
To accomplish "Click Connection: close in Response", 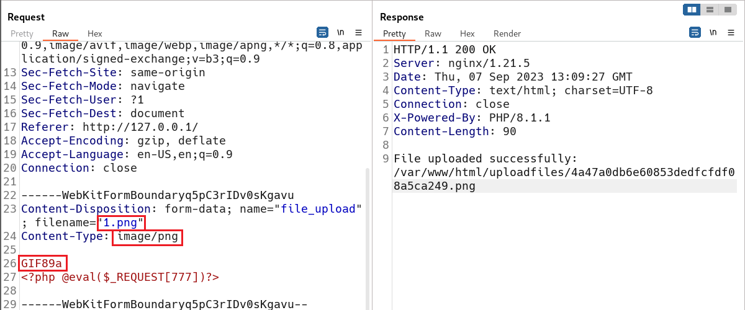I will tap(451, 104).
